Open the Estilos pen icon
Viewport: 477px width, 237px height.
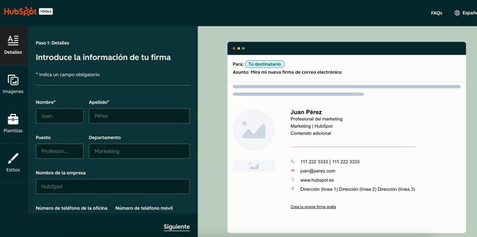click(13, 159)
